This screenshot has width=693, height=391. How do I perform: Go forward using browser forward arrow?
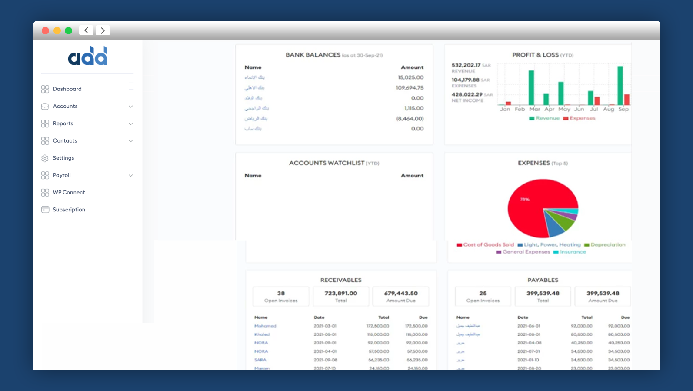pyautogui.click(x=103, y=30)
